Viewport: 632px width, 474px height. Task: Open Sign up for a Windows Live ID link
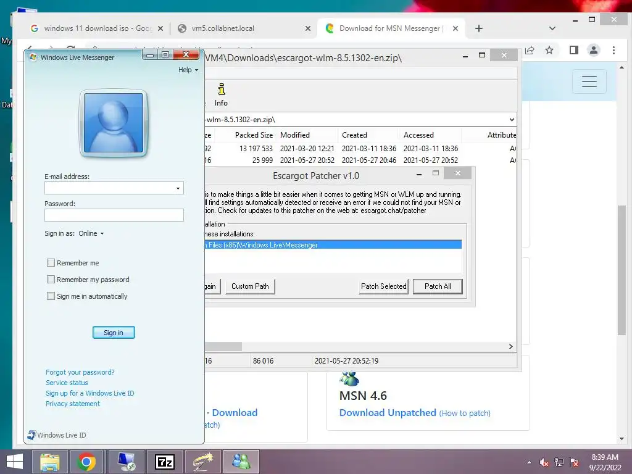90,393
